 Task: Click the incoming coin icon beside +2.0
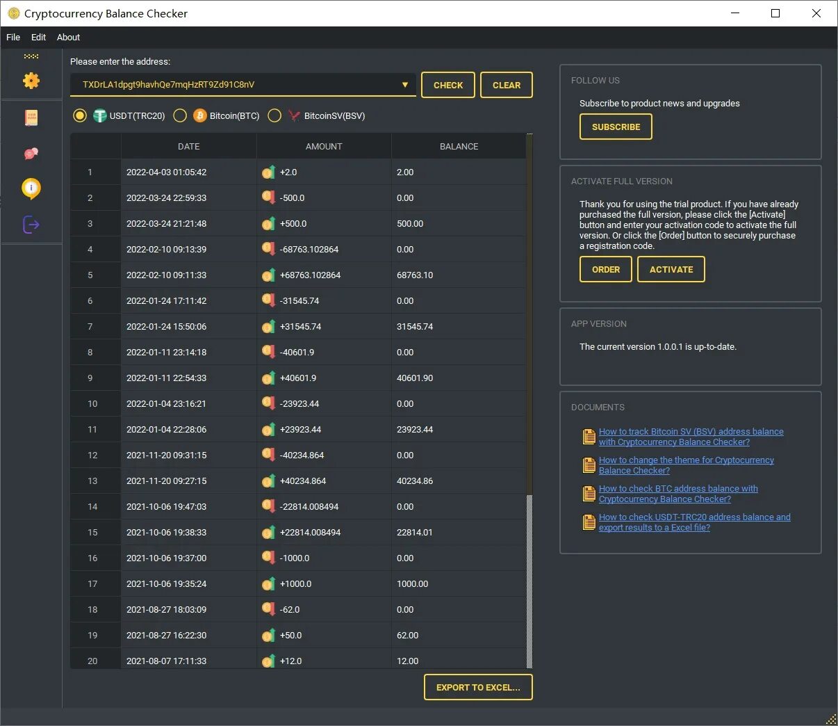[x=268, y=172]
